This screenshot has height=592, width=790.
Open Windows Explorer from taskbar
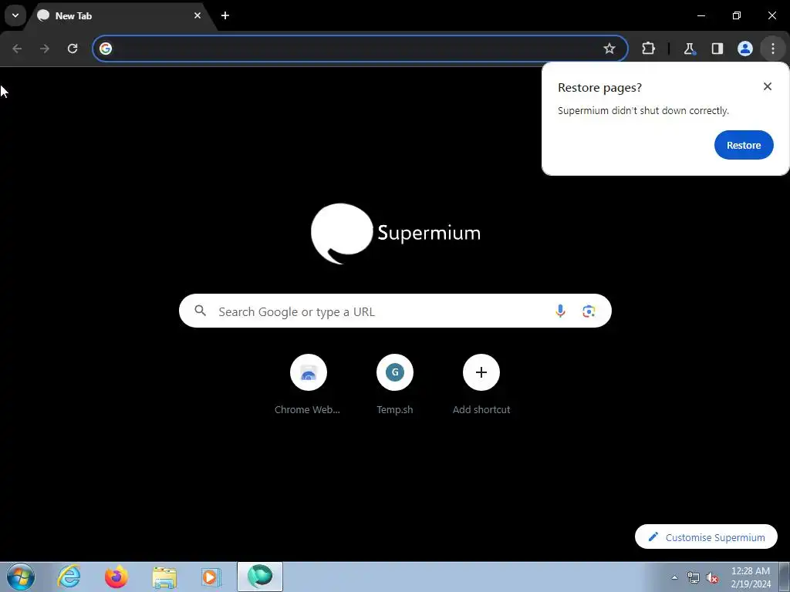(x=164, y=577)
